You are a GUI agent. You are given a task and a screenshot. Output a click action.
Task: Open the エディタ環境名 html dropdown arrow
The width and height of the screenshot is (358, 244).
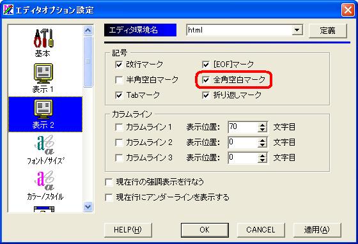[x=297, y=30]
